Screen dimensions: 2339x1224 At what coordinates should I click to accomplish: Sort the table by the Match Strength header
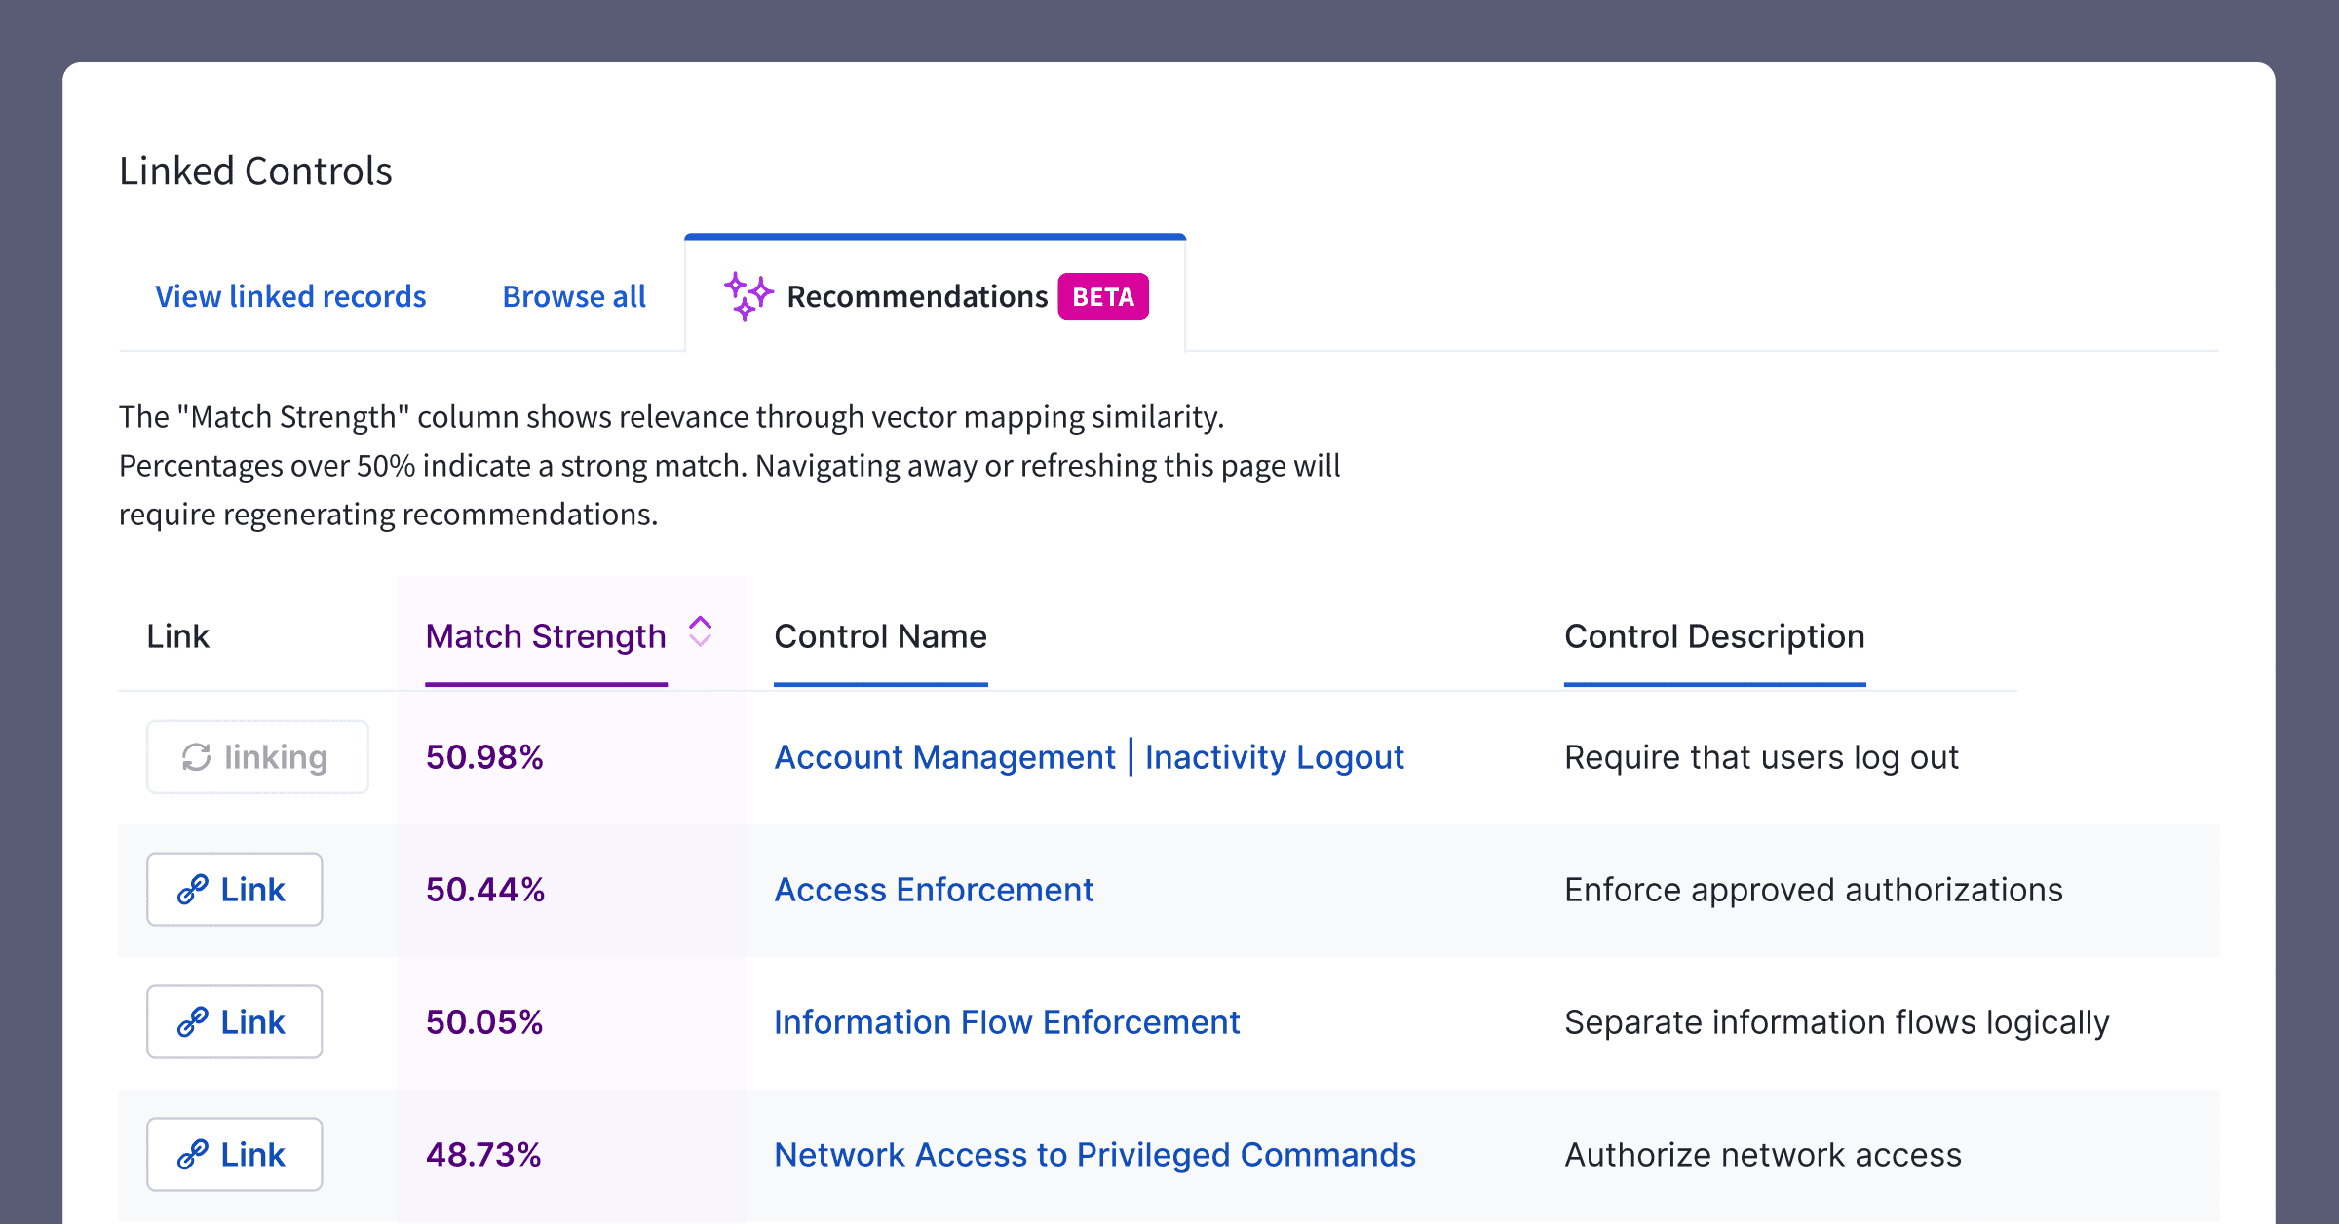coord(546,636)
